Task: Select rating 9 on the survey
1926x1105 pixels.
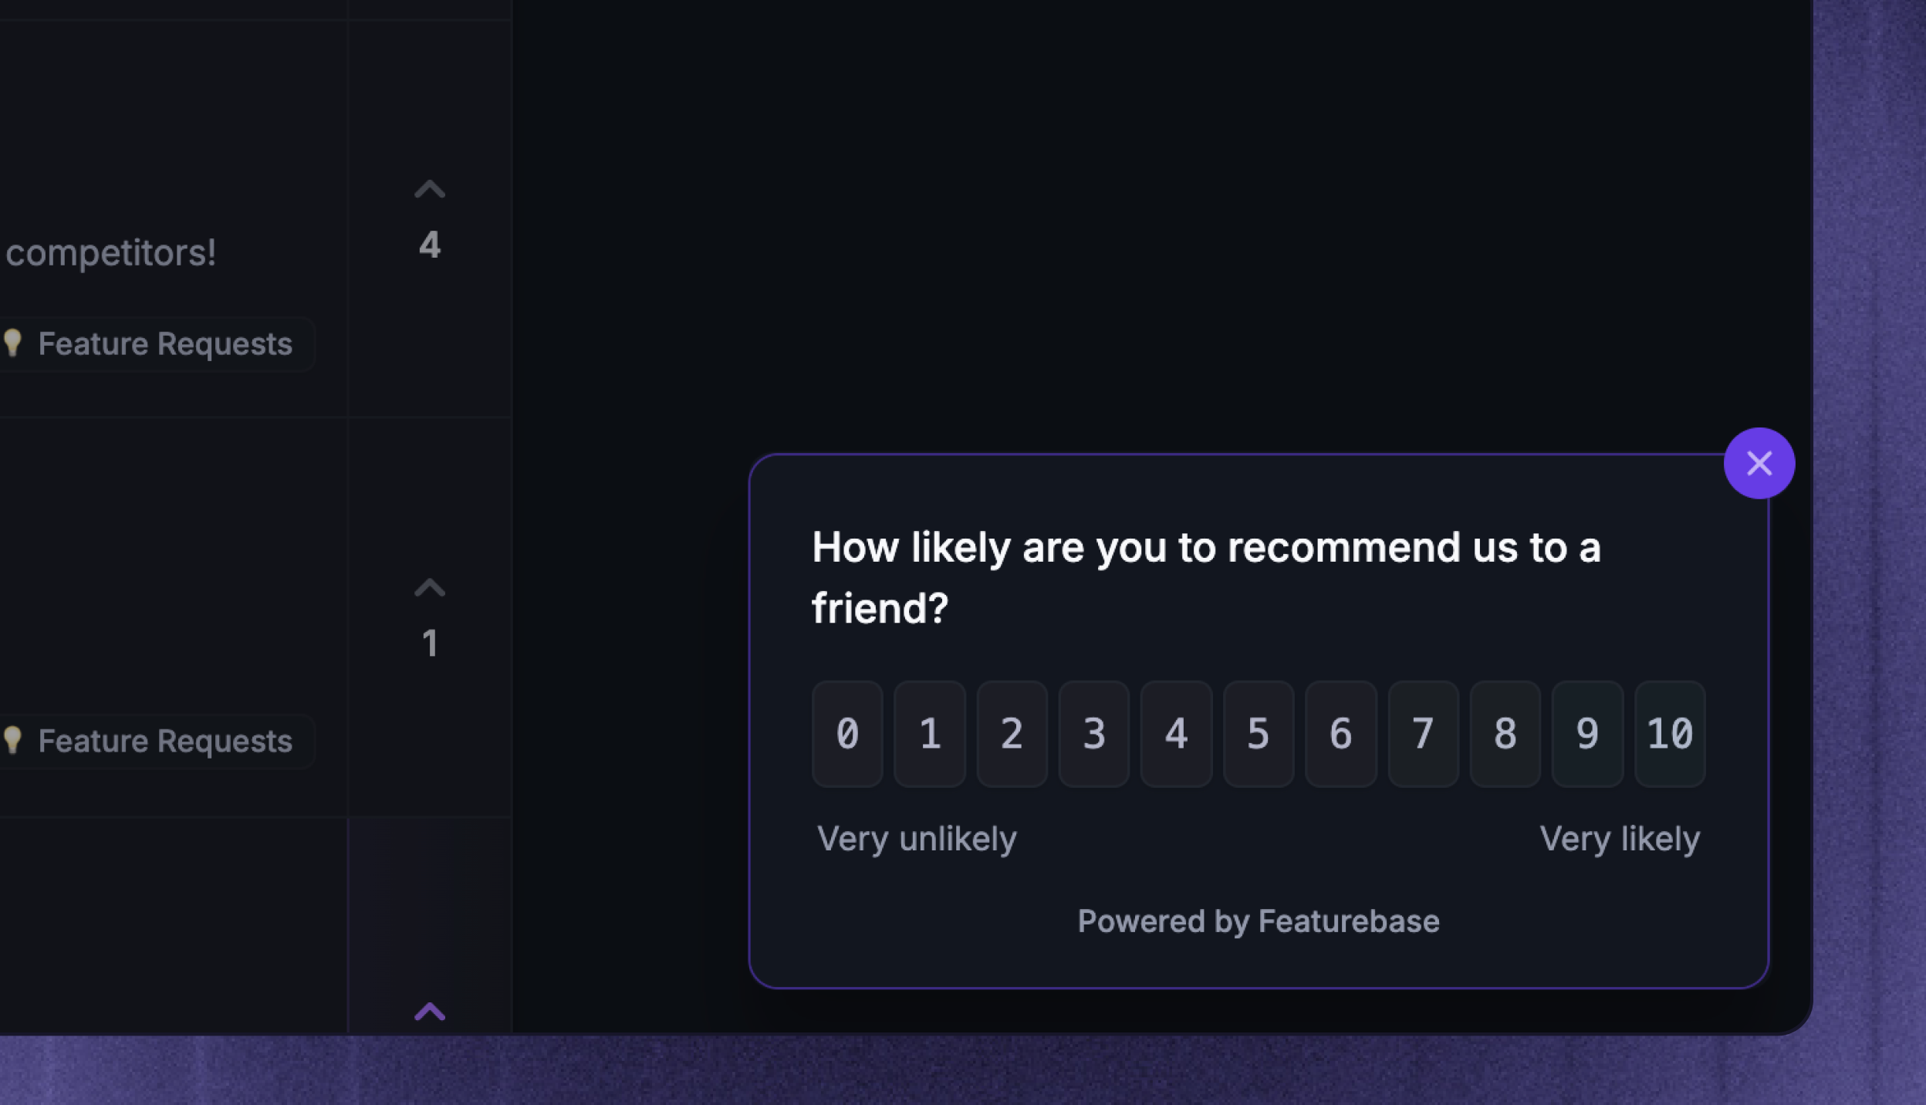Action: [x=1587, y=733]
